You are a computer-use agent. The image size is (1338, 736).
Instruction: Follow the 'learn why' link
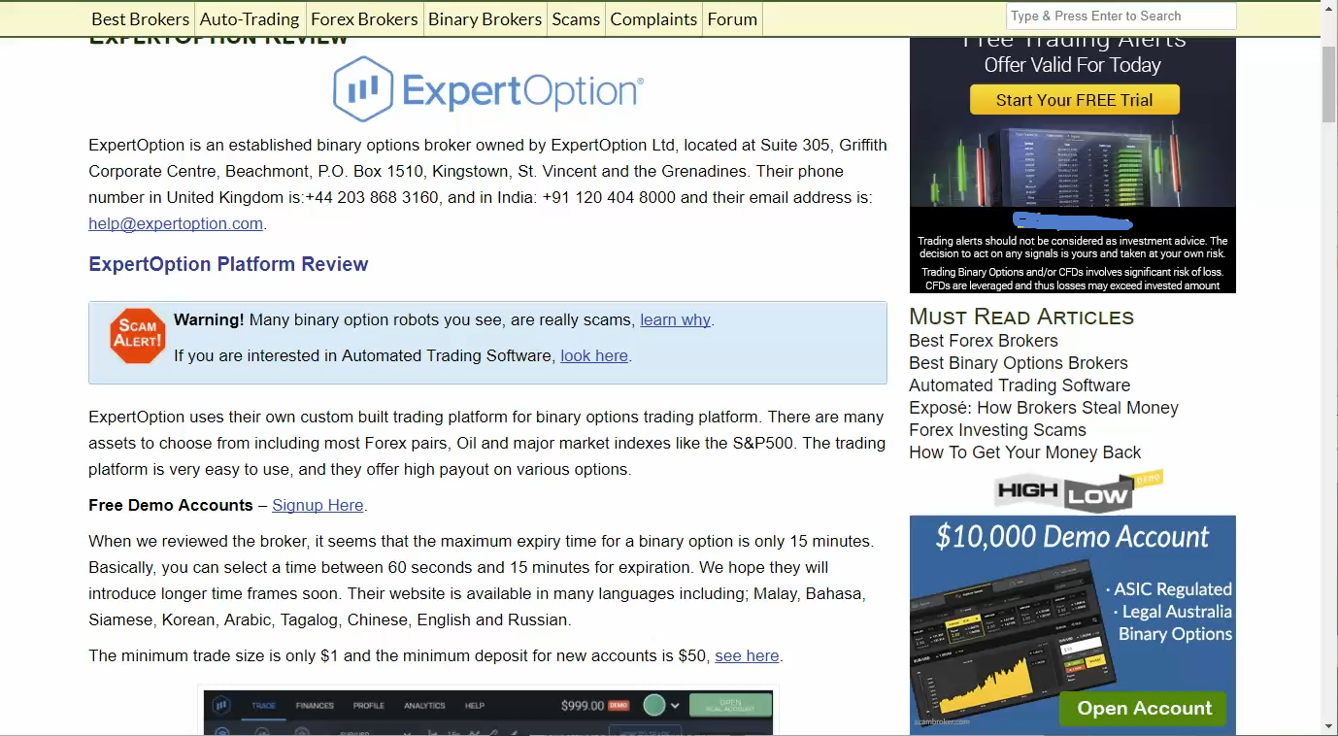click(x=676, y=319)
